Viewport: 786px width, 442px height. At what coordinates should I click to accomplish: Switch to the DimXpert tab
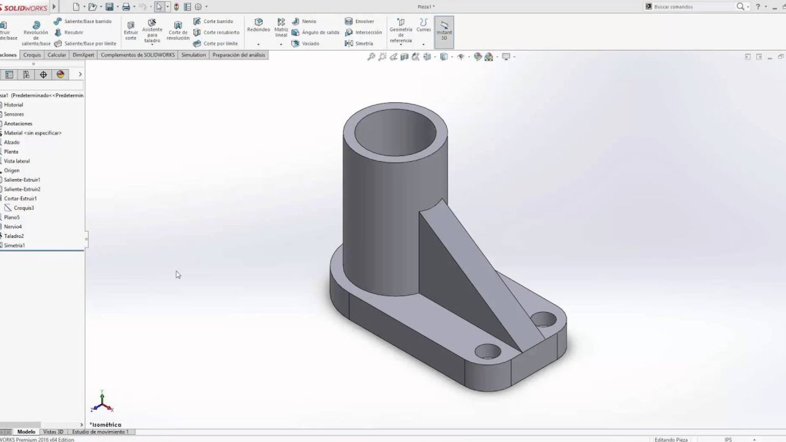click(x=83, y=55)
